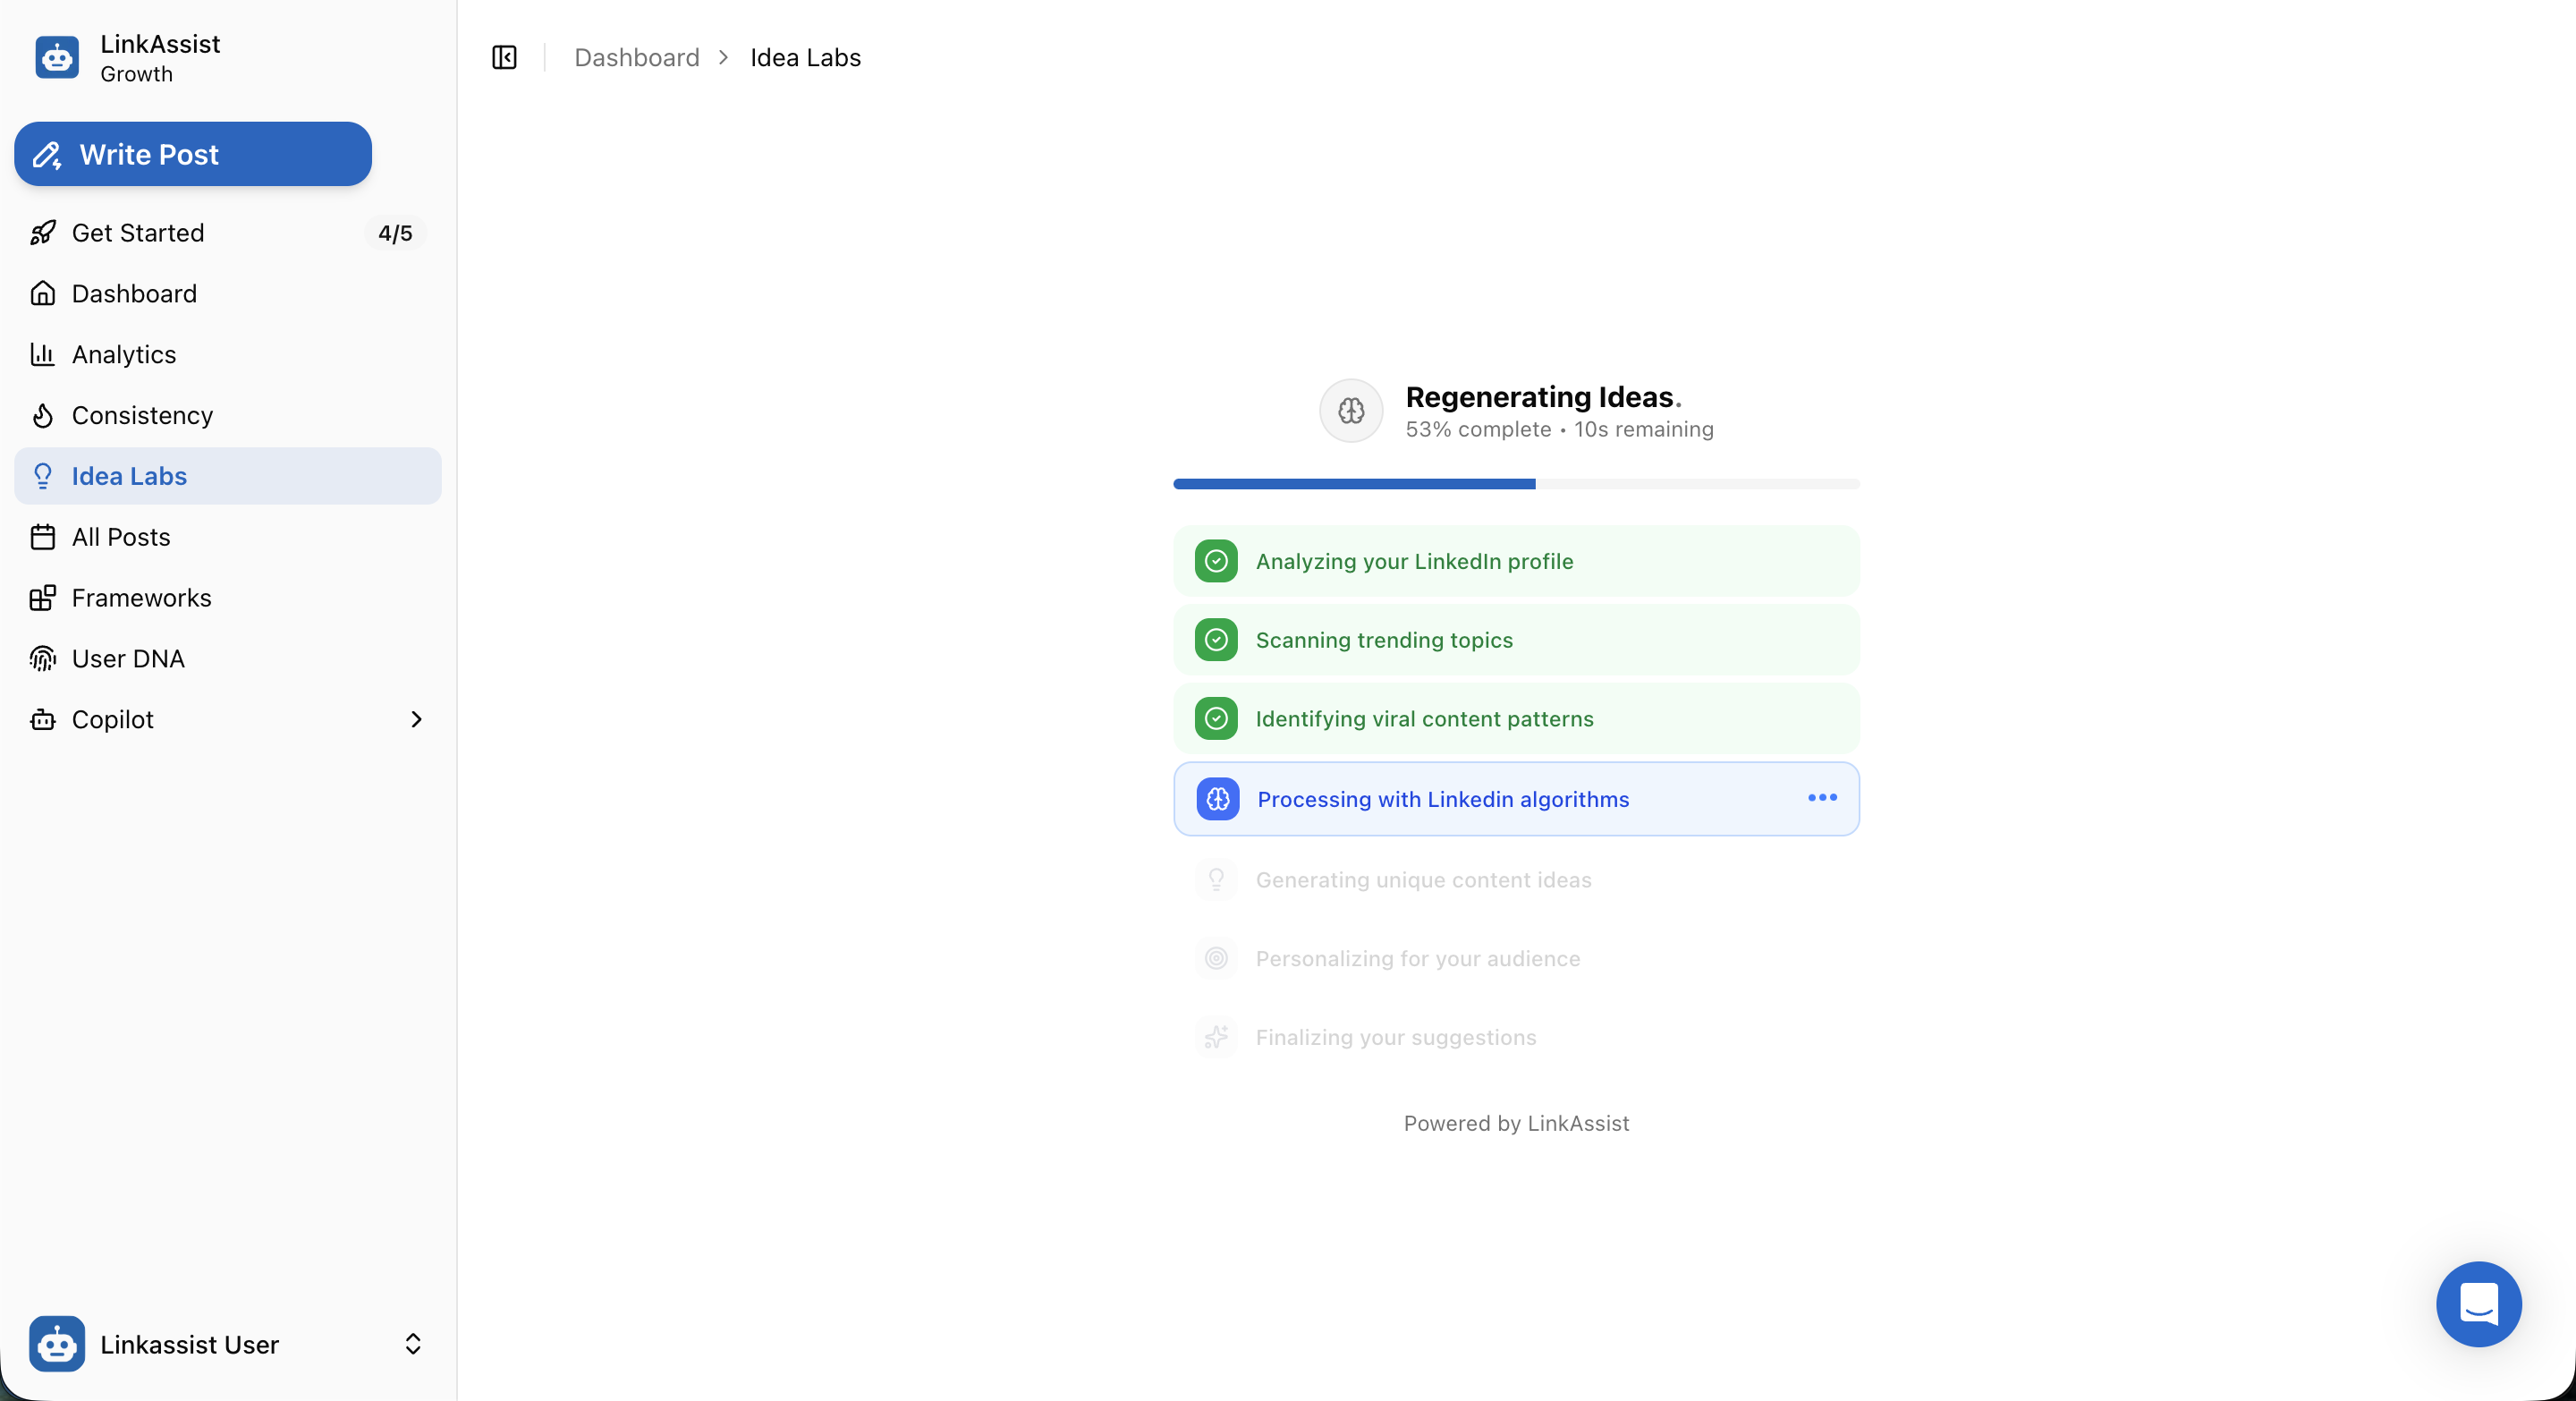Open All Posts from the sidebar
This screenshot has width=2576, height=1401.
click(x=228, y=537)
